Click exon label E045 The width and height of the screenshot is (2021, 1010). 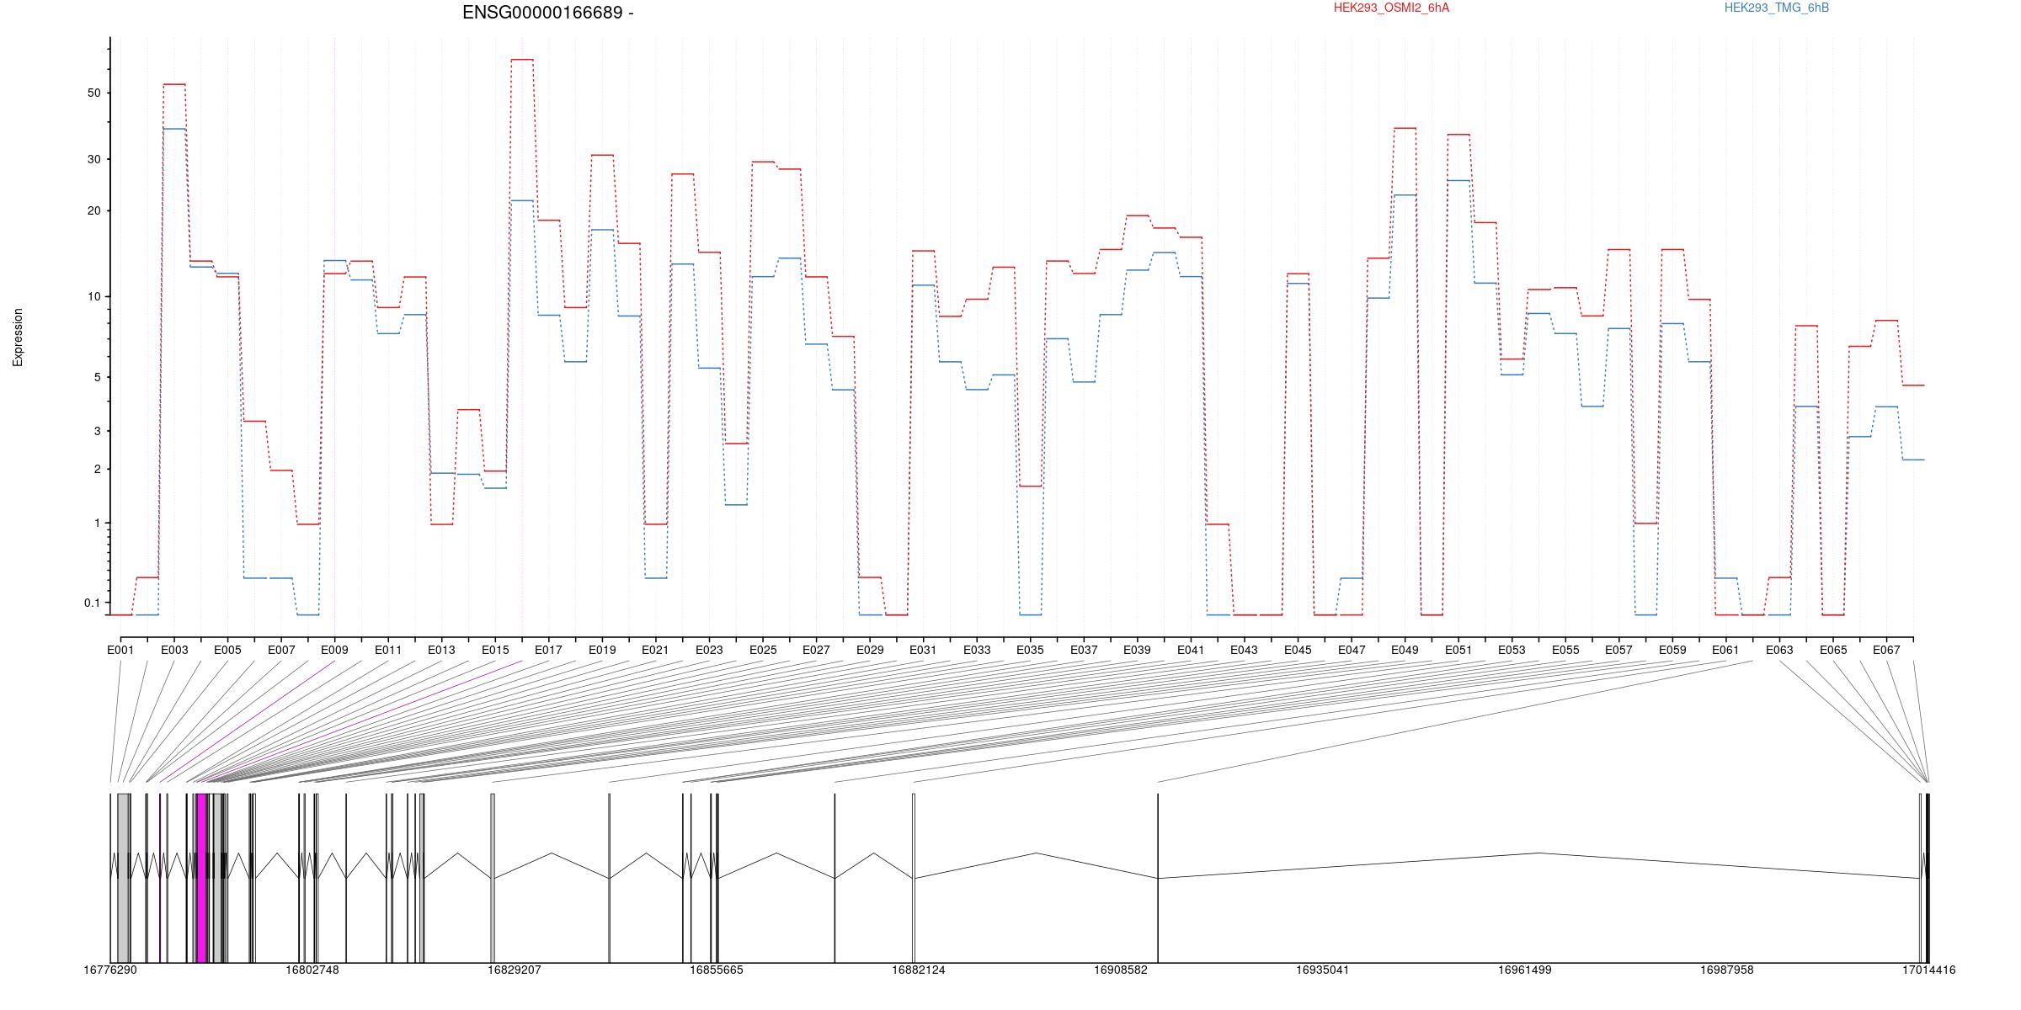[1298, 650]
